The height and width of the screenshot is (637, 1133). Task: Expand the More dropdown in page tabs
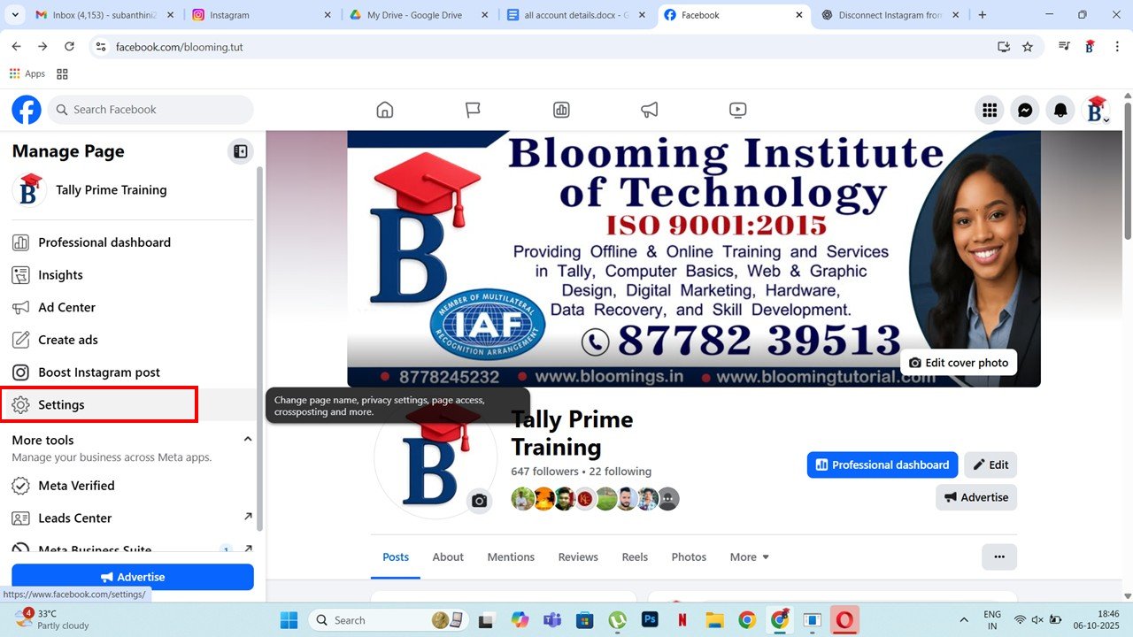749,556
